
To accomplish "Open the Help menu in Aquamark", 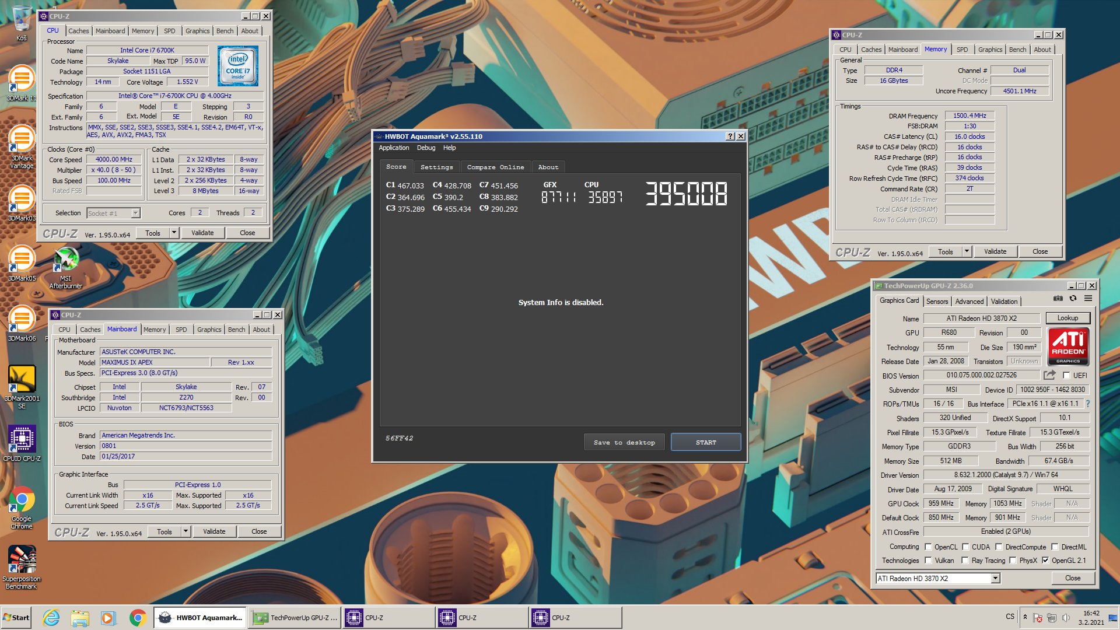I will 449,148.
